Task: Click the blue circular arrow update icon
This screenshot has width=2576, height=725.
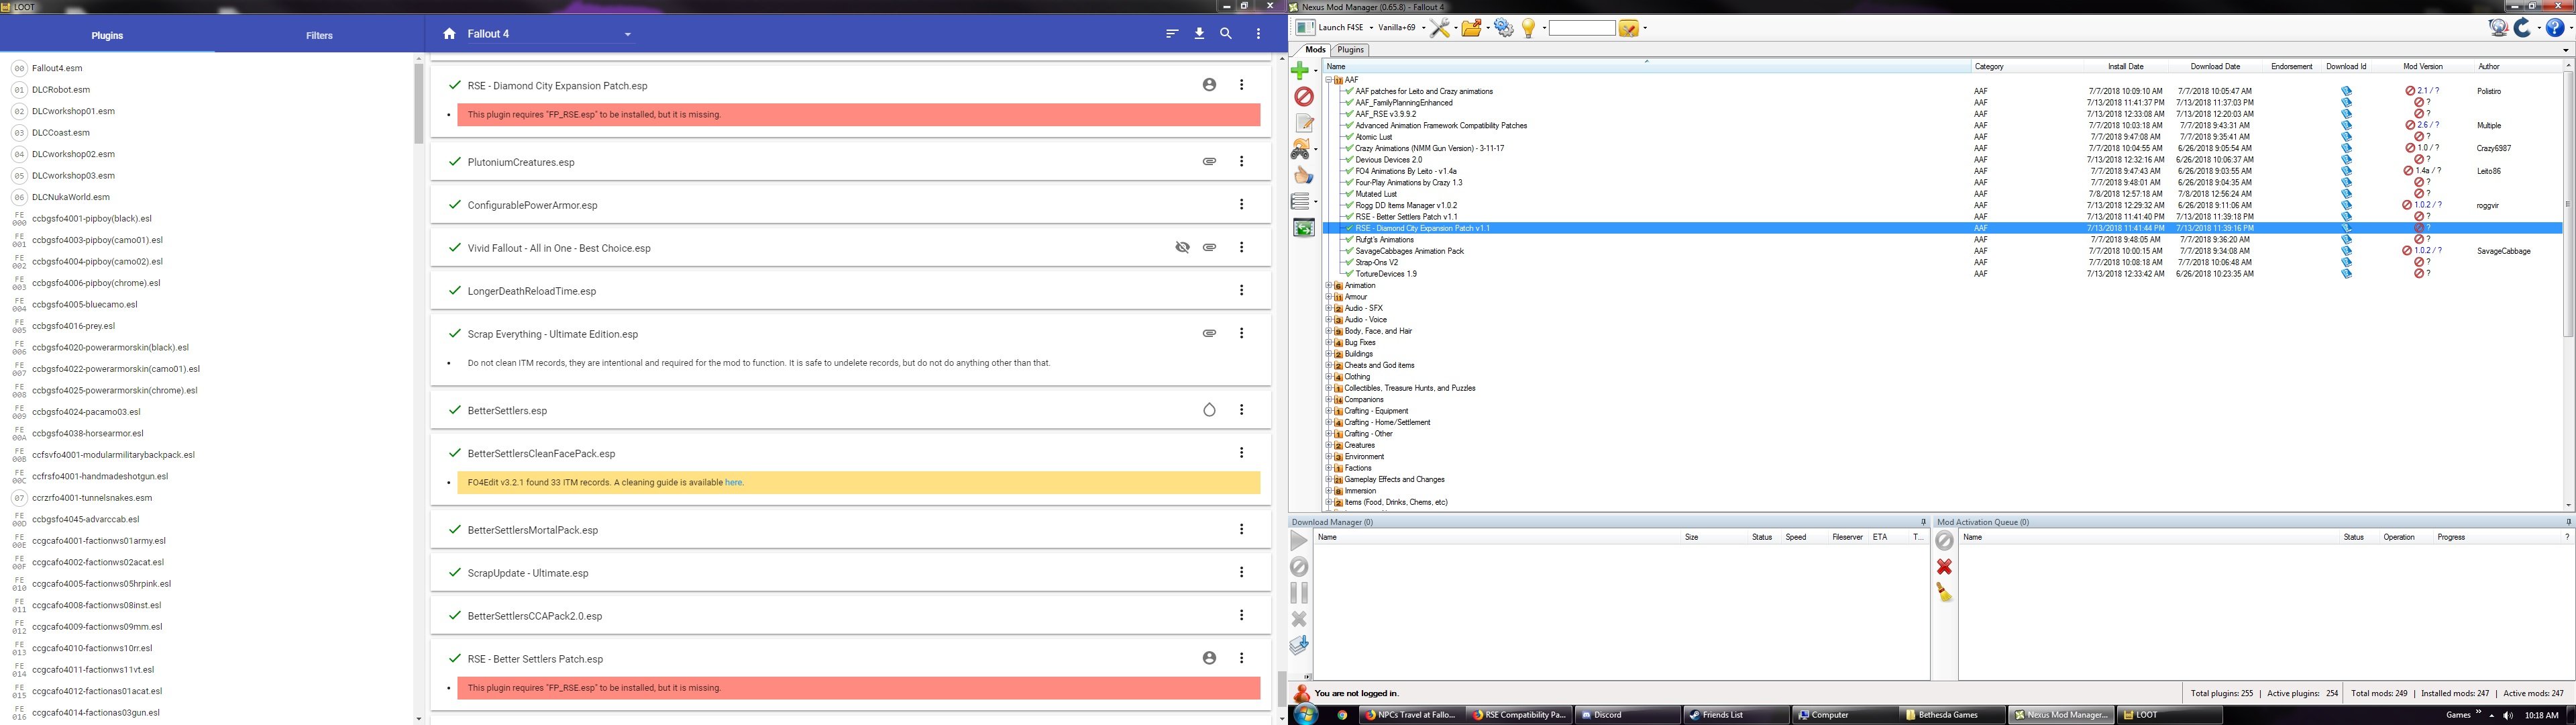Action: coord(2523,28)
